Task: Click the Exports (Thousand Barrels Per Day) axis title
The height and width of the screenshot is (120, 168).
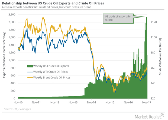Action: [x=4, y=55]
